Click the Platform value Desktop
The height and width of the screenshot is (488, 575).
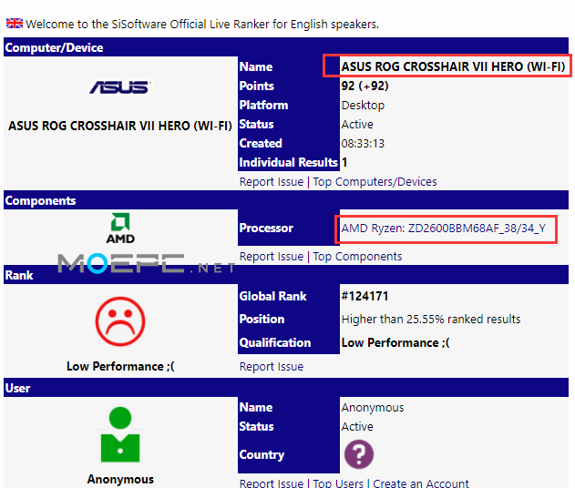pos(363,105)
